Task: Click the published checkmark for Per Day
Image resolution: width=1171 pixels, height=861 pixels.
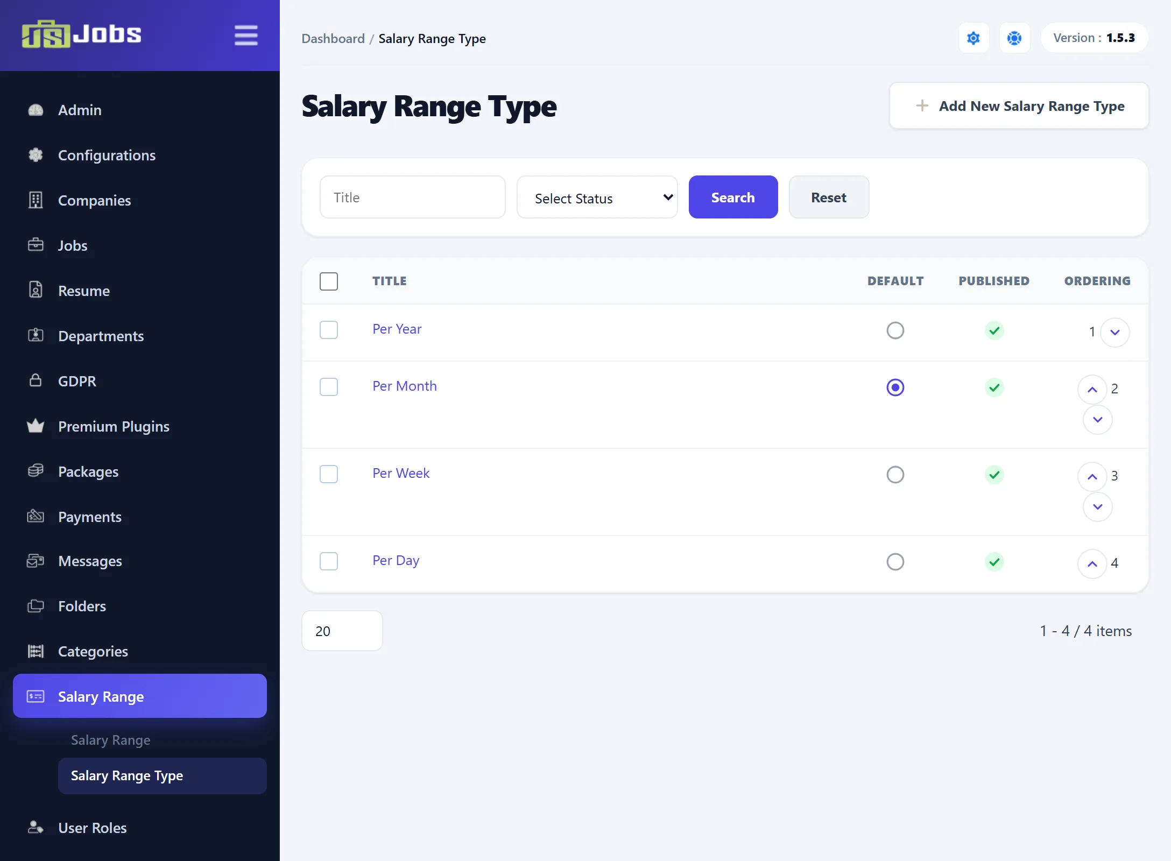Action: pos(994,562)
